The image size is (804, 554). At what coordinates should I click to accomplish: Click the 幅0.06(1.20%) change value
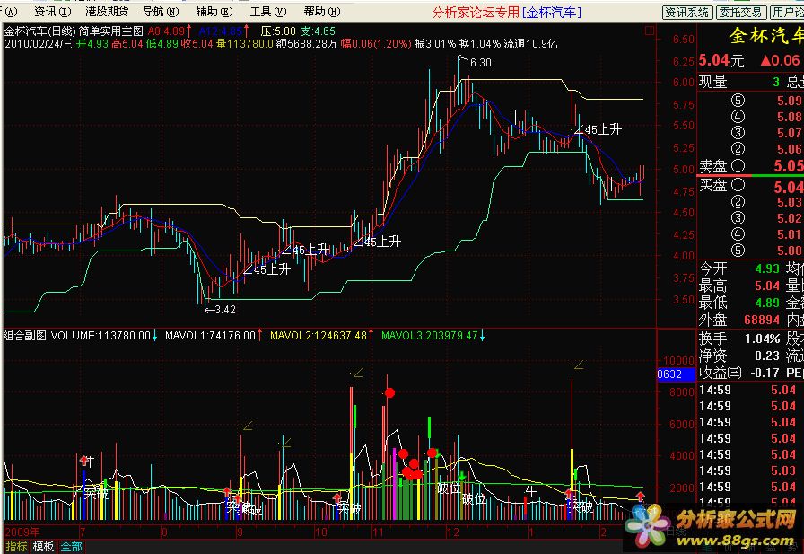376,44
